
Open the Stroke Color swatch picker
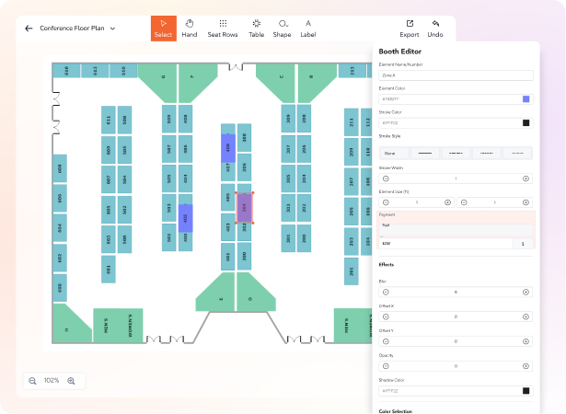tap(526, 122)
